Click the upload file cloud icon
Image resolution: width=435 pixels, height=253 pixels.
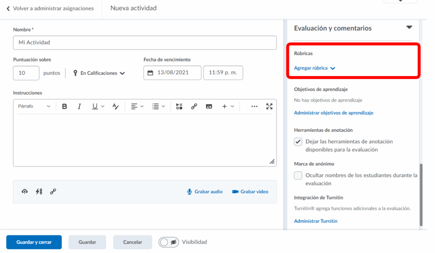click(x=25, y=192)
